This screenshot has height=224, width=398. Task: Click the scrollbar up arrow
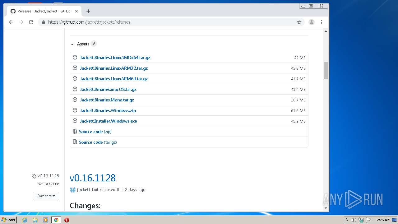(x=326, y=31)
